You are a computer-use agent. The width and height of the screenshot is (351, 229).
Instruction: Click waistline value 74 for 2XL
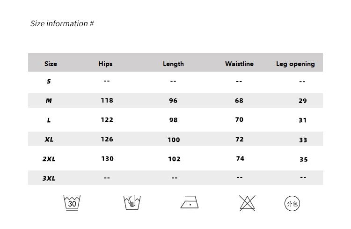click(x=240, y=159)
